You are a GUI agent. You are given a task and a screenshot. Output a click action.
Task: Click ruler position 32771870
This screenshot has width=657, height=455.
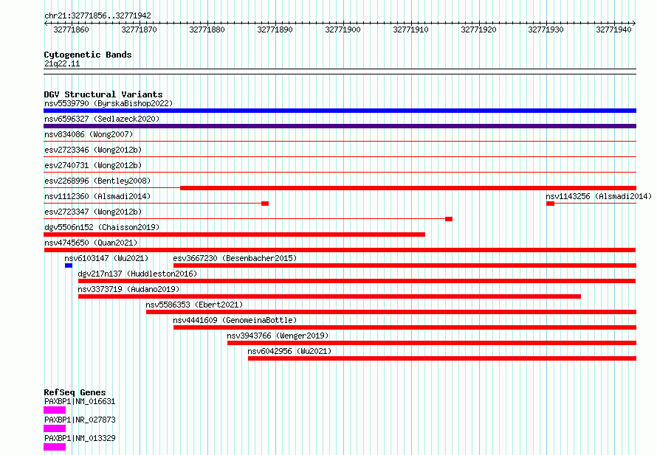click(x=139, y=29)
